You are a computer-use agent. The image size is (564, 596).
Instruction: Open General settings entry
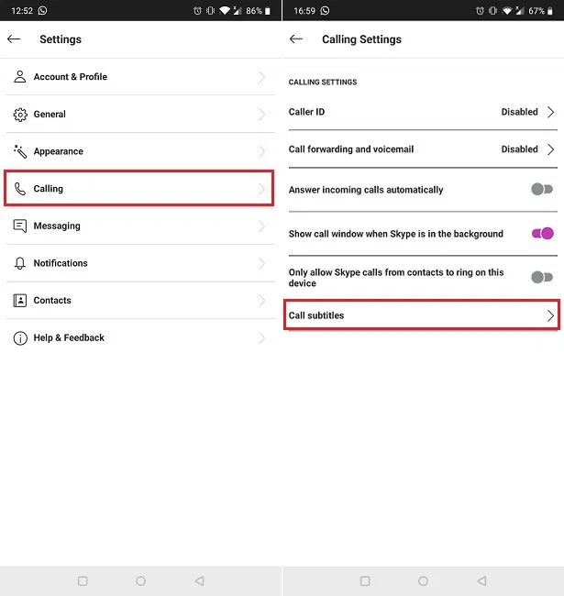140,114
